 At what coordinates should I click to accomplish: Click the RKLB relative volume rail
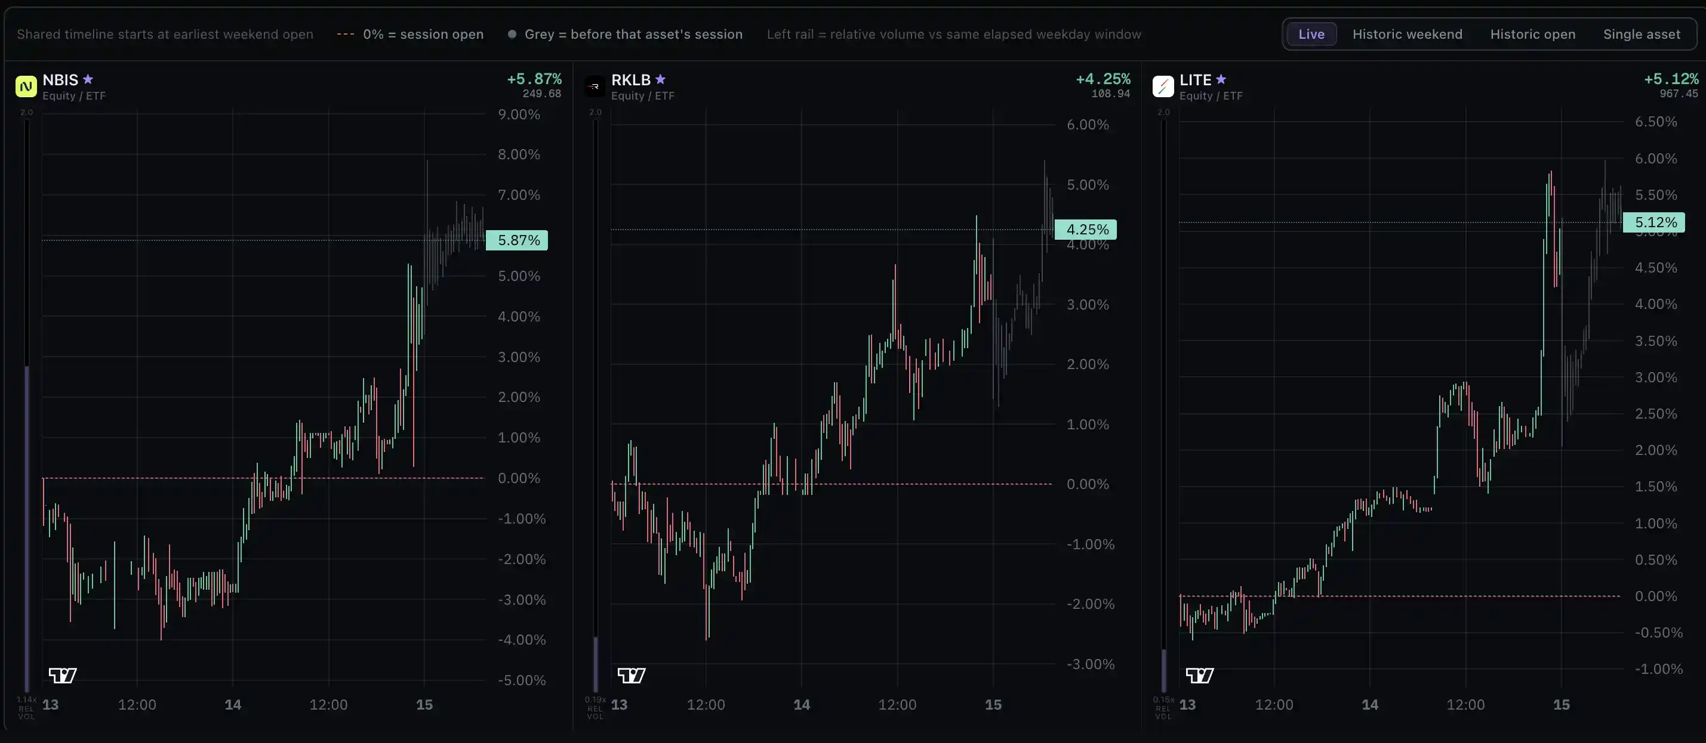(x=595, y=405)
